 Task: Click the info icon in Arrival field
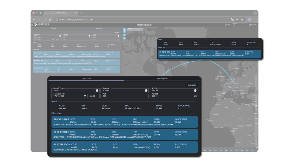195,91
